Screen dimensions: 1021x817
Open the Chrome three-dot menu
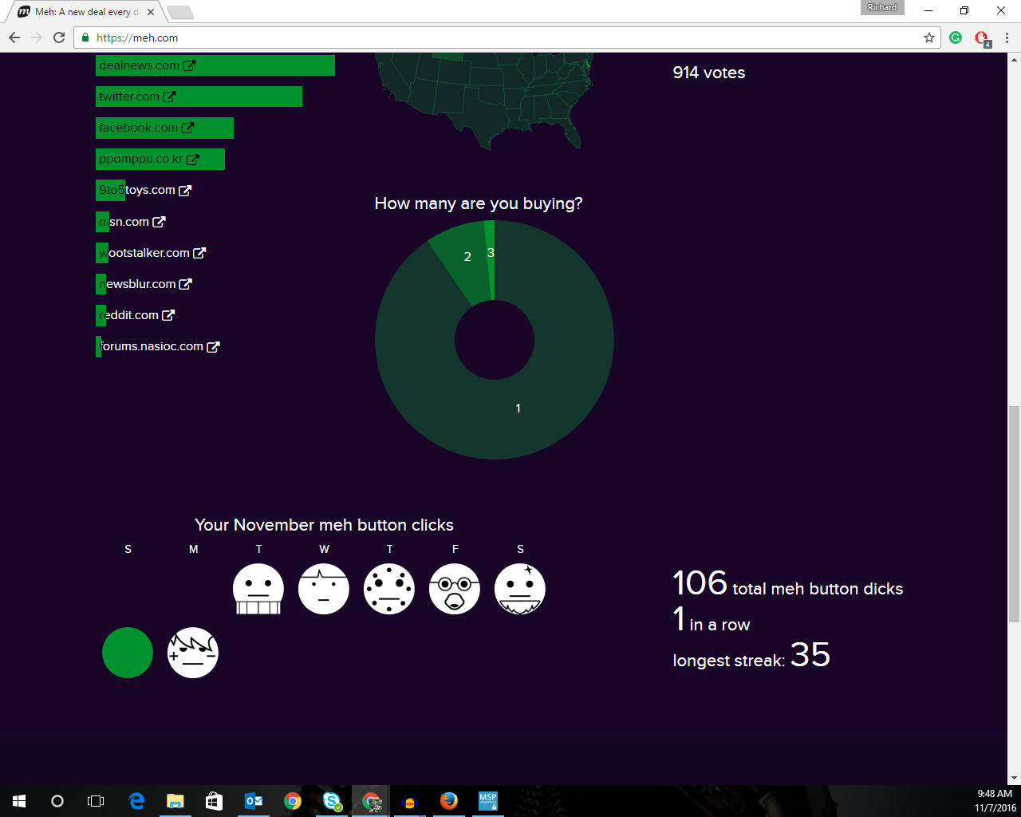tap(1007, 37)
